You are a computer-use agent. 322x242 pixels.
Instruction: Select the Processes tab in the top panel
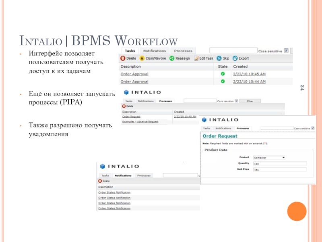[183, 51]
